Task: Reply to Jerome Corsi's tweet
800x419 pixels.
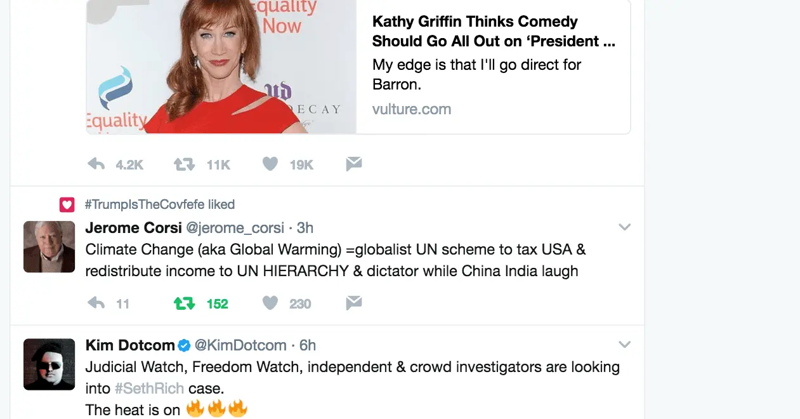Action: 96,303
